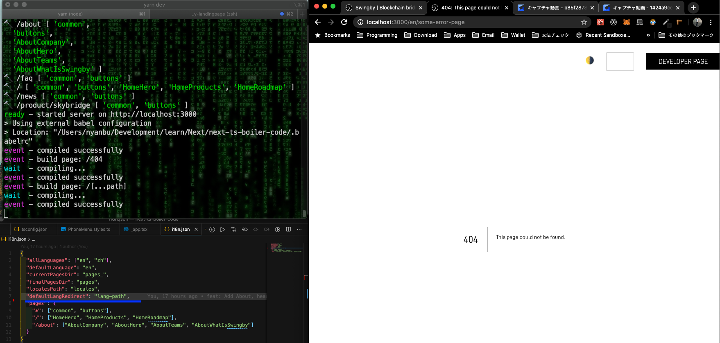This screenshot has width=720, height=343.
Task: Click the DEVELOPER PAGE button
Action: [x=683, y=61]
